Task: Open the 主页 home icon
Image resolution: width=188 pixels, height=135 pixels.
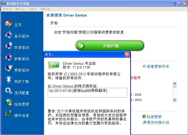Action: (x=8, y=23)
